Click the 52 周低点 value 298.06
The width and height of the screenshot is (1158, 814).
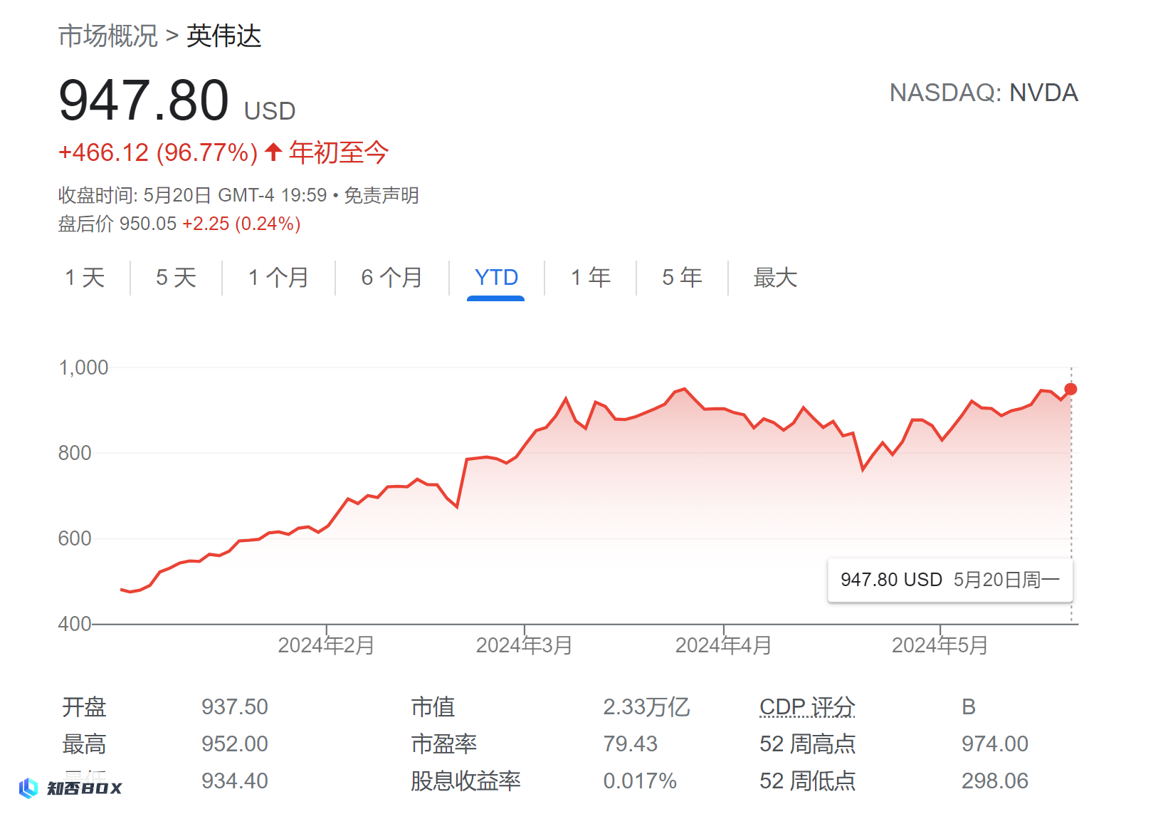(995, 781)
